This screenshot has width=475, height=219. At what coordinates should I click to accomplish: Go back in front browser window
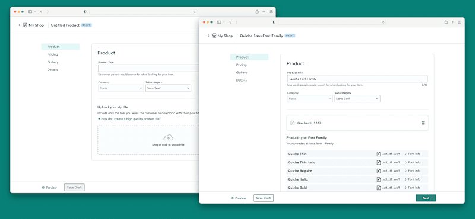(x=230, y=22)
